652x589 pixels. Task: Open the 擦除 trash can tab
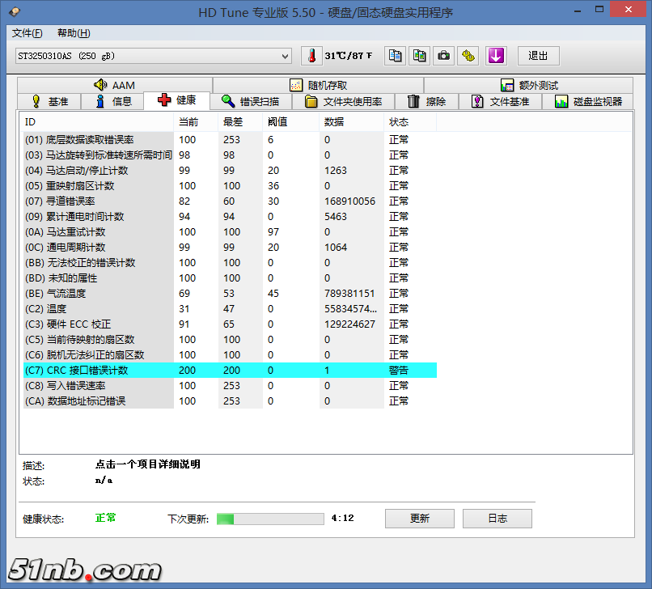(x=426, y=101)
